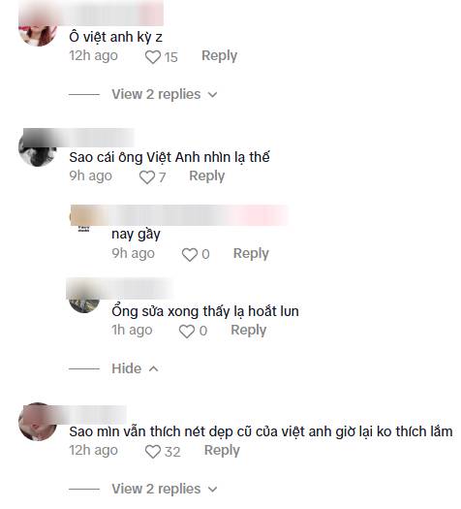
Task: Like the 'Sao cái ông Việt Anh' comment
Action: click(x=147, y=177)
